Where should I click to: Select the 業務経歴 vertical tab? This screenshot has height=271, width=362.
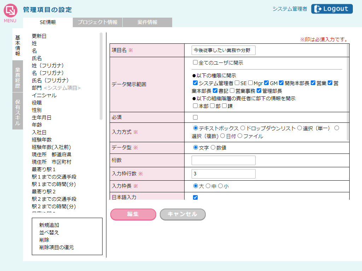(x=18, y=76)
